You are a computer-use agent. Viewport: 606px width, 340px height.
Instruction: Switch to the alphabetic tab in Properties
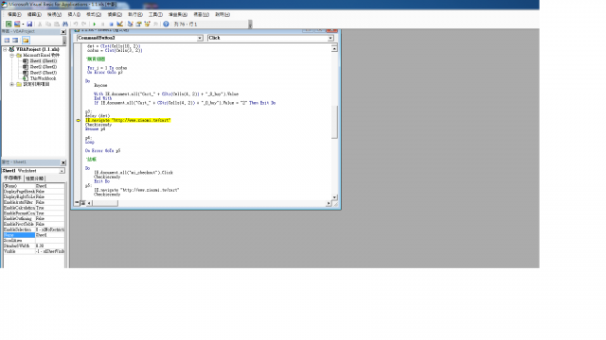[x=12, y=178]
